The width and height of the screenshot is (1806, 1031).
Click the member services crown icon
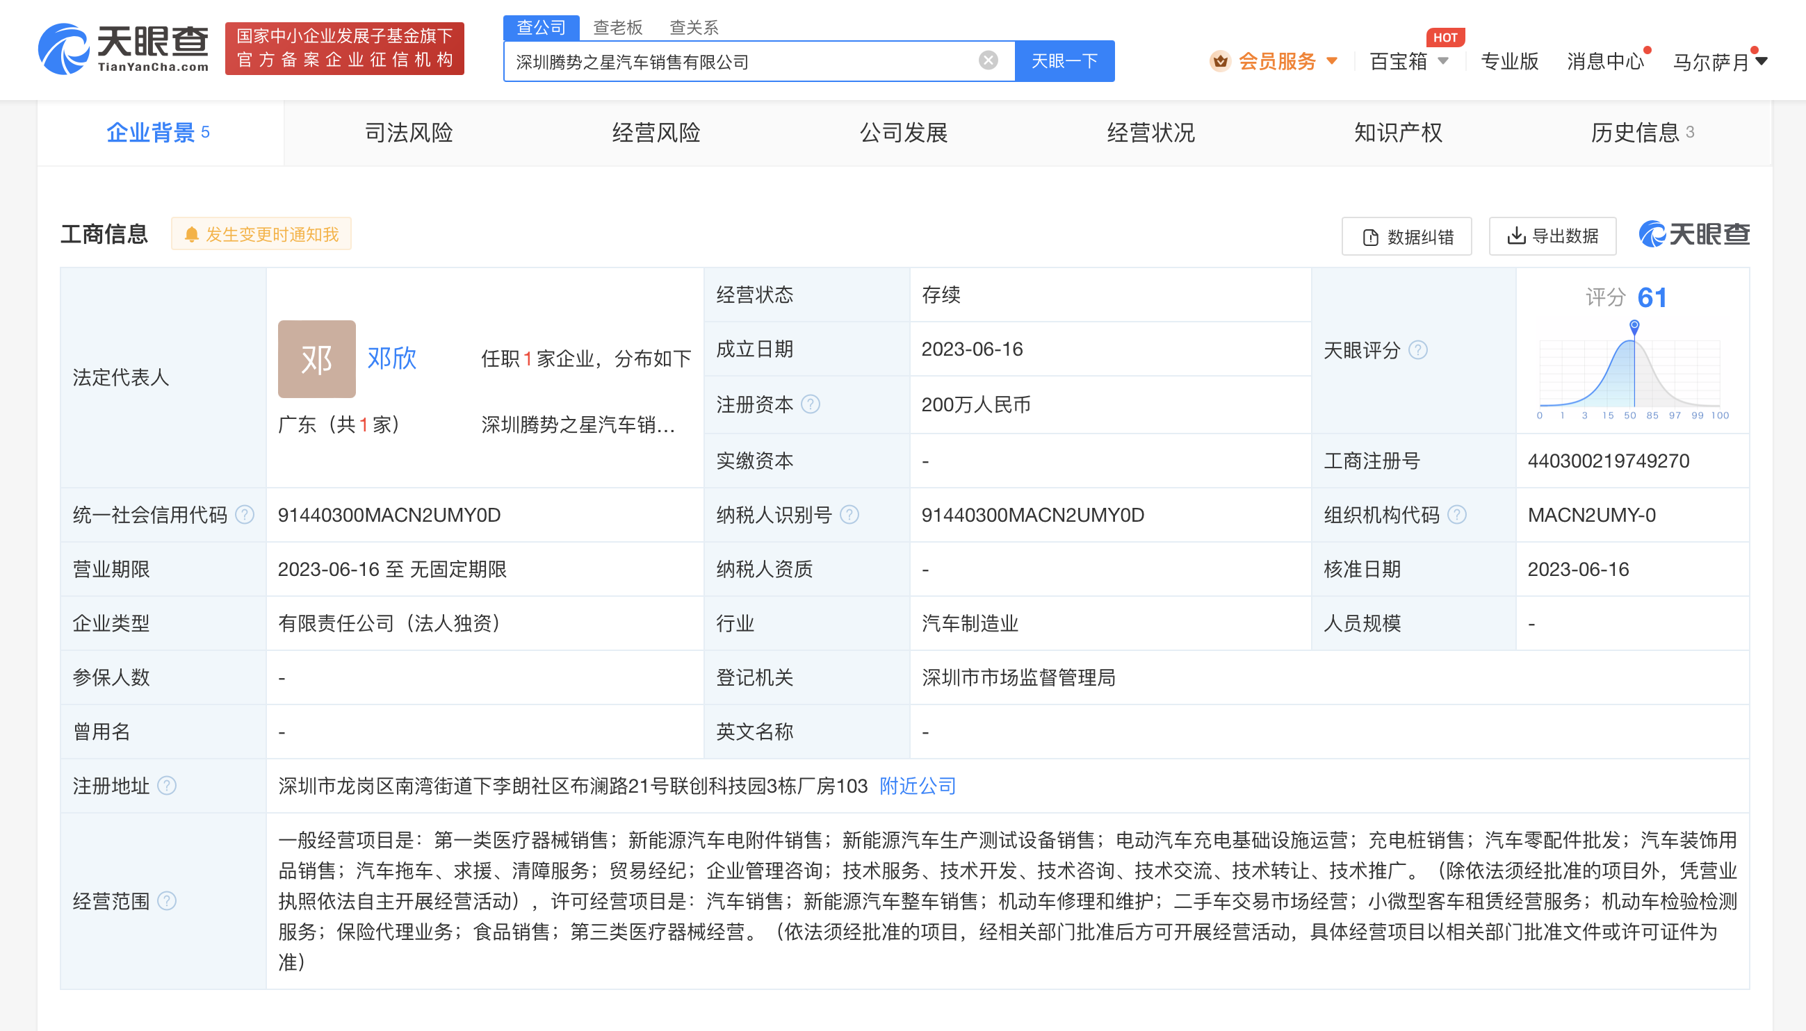point(1219,62)
